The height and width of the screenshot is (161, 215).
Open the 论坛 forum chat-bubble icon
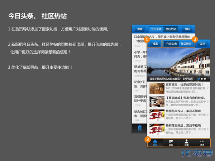pyautogui.click(x=171, y=142)
